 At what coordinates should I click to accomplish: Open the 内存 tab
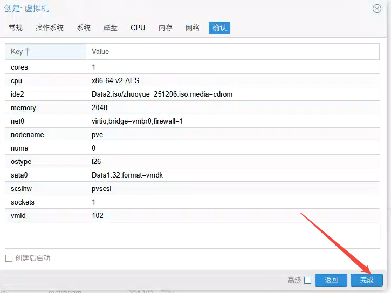pyautogui.click(x=166, y=28)
